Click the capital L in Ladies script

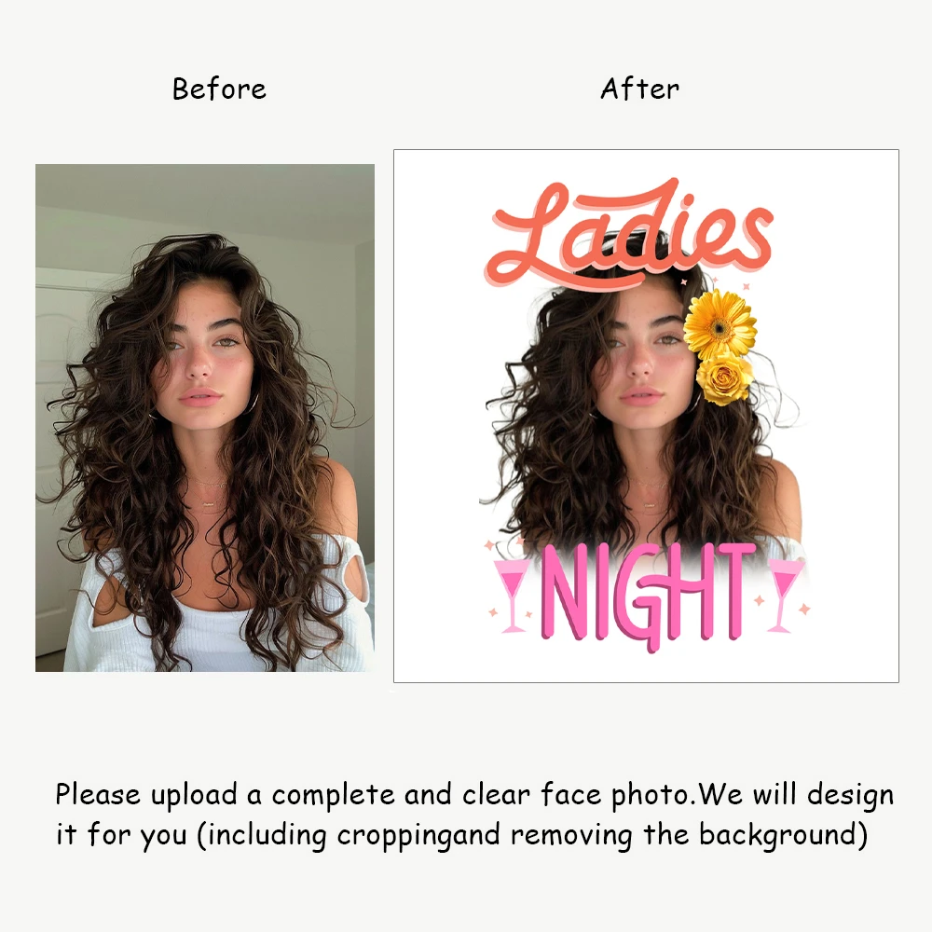[x=529, y=235]
